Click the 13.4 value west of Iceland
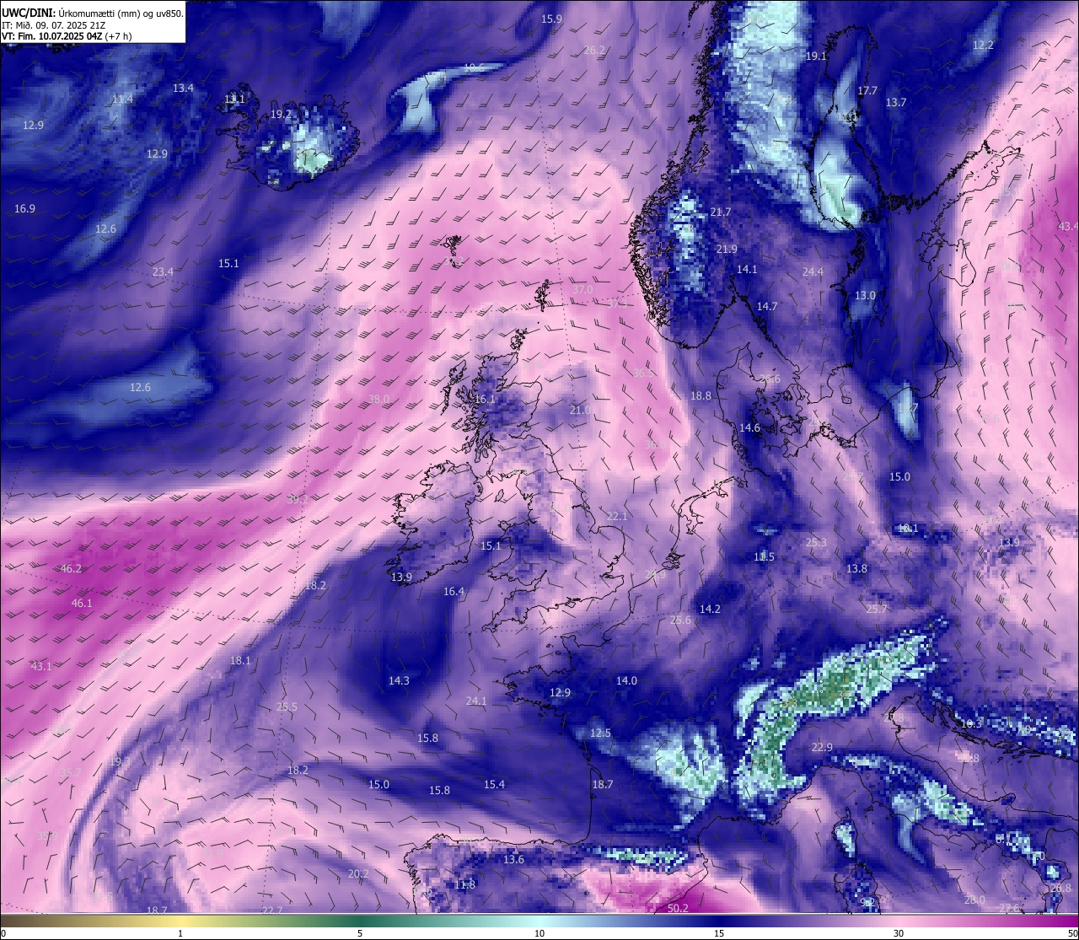Viewport: 1079px width, 940px height. tap(183, 88)
